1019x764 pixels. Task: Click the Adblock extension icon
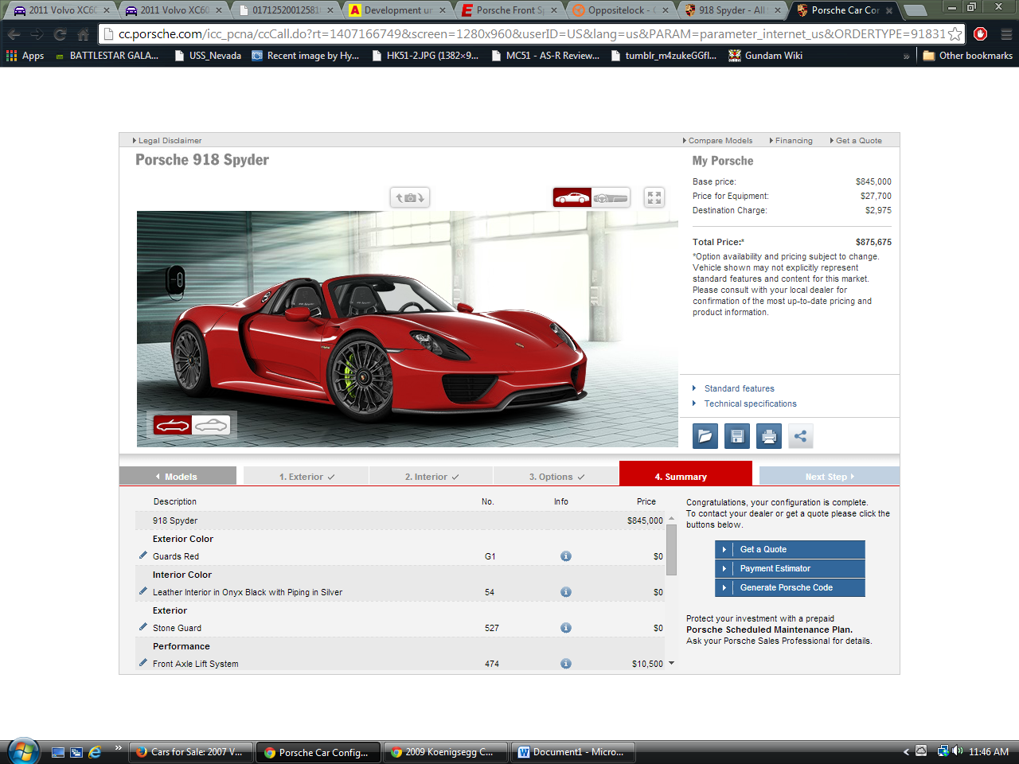coord(981,34)
